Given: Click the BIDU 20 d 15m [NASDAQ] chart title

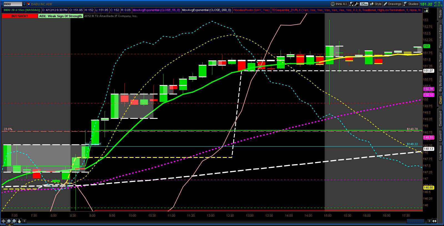Looking at the screenshot, I should pos(22,10).
